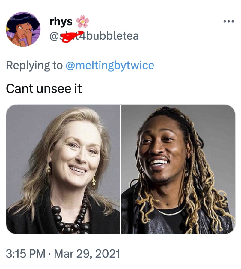Open the display name "rhys"
The height and width of the screenshot is (269, 241).
pyautogui.click(x=61, y=22)
